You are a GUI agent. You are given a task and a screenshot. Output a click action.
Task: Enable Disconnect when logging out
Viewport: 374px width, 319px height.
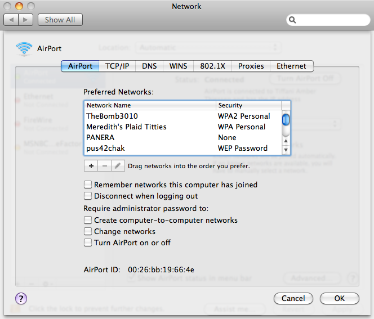click(88, 196)
